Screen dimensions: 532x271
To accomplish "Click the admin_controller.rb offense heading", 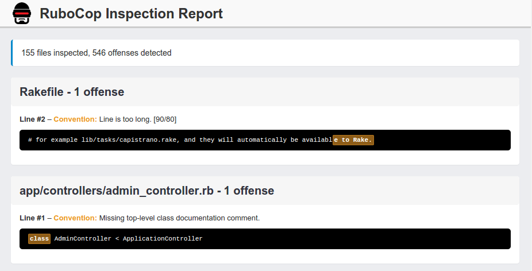I will pyautogui.click(x=147, y=191).
